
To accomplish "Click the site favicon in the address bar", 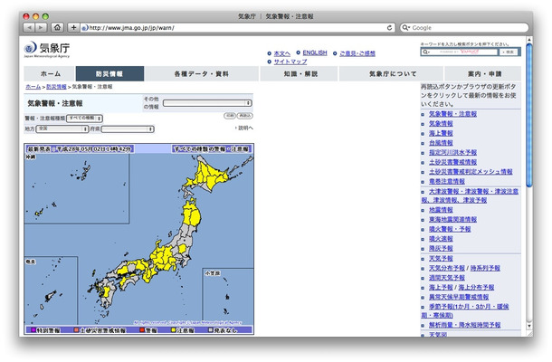I will coord(84,28).
